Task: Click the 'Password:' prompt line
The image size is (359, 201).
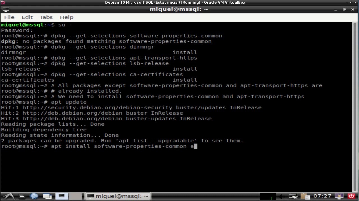Action: 17,30
